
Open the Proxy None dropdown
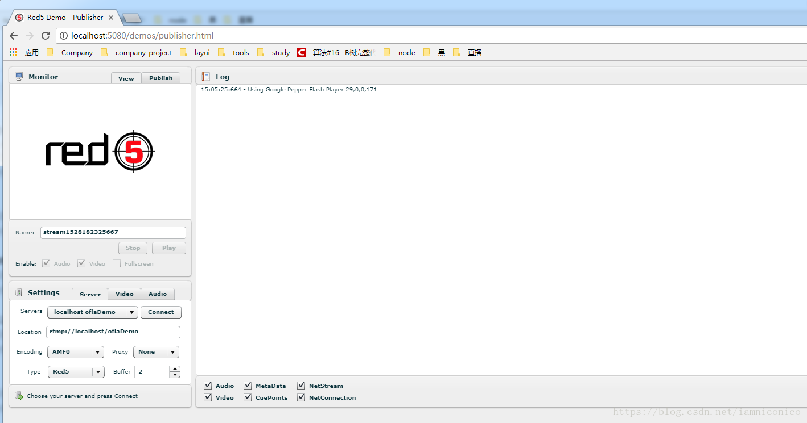[156, 352]
